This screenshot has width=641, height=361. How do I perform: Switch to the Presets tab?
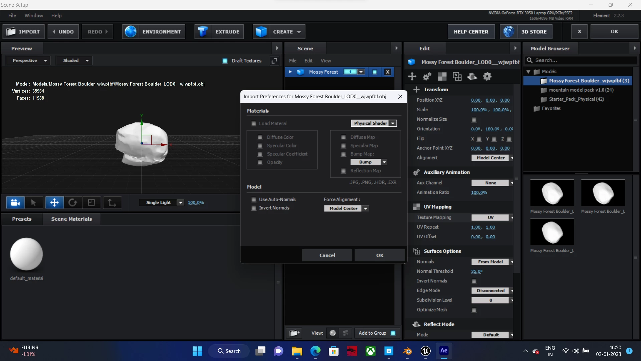coord(22,219)
